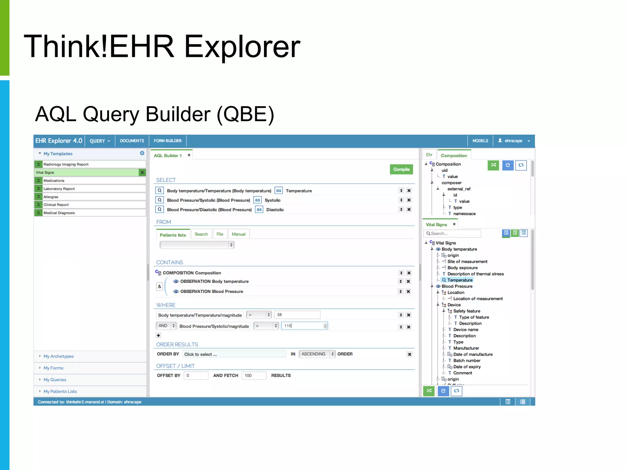Select the first layout view icon in Vital Signs
Viewport: 627px width, 470px height.
coord(506,233)
